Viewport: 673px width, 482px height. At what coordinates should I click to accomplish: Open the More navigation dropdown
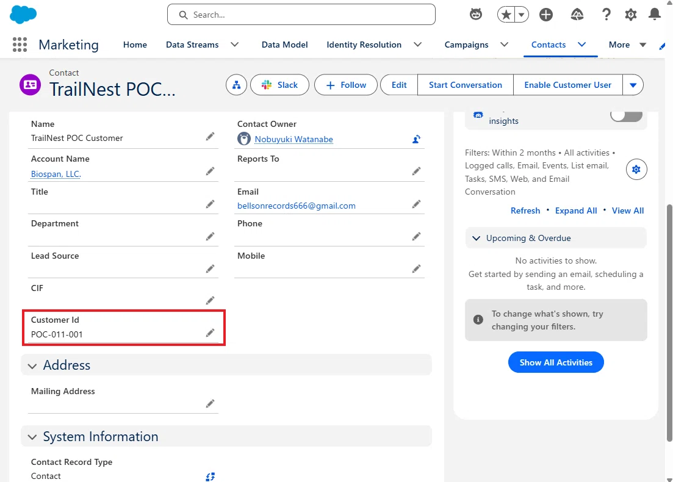click(x=627, y=45)
